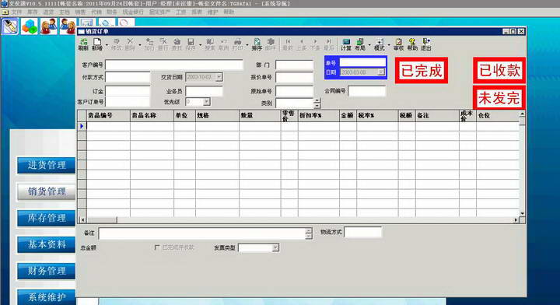This screenshot has height=305, width=560.
Task: Click the 审核 audit icon
Action: (x=398, y=44)
